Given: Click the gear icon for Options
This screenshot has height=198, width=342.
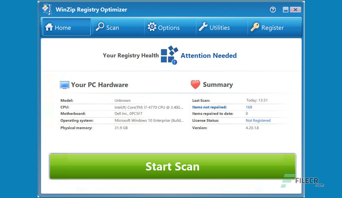Looking at the screenshot, I should click(x=152, y=27).
